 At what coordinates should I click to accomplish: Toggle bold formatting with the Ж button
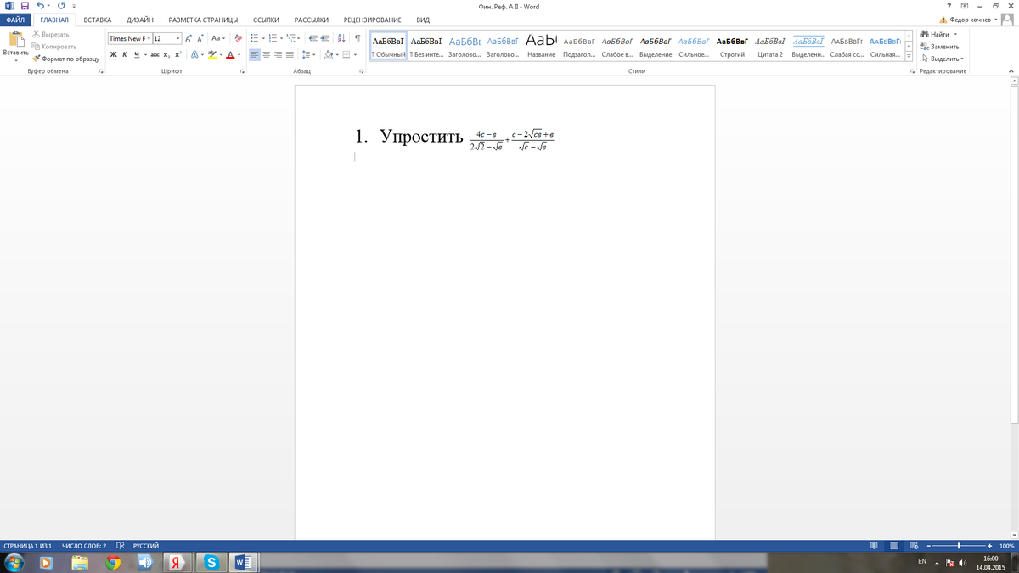[x=113, y=55]
